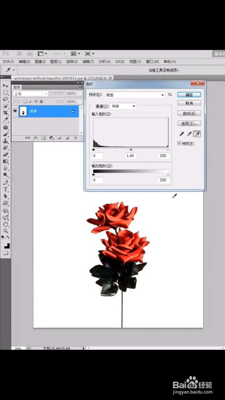The height and width of the screenshot is (400, 225).
Task: Create new fill or adjustment layer
Action: [x=52, y=137]
